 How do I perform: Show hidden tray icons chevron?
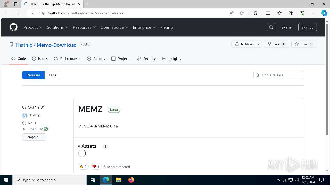(278, 180)
